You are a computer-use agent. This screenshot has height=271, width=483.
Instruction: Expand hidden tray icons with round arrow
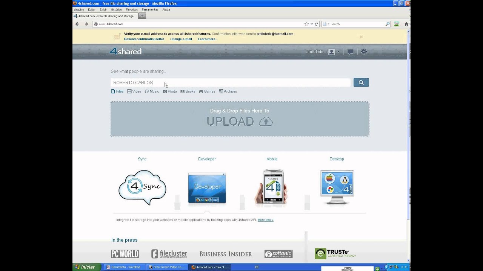click(386, 267)
